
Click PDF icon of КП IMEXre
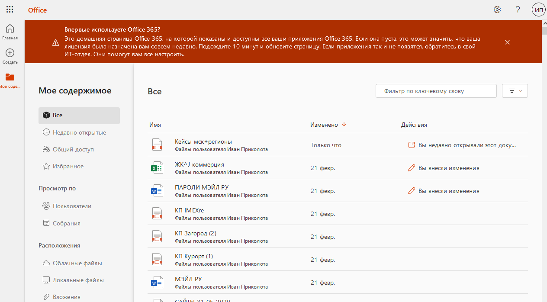click(157, 214)
